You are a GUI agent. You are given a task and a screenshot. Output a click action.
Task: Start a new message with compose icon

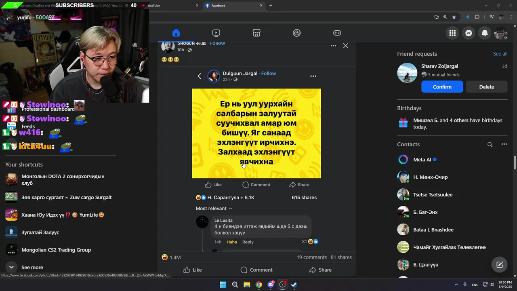[x=500, y=265]
